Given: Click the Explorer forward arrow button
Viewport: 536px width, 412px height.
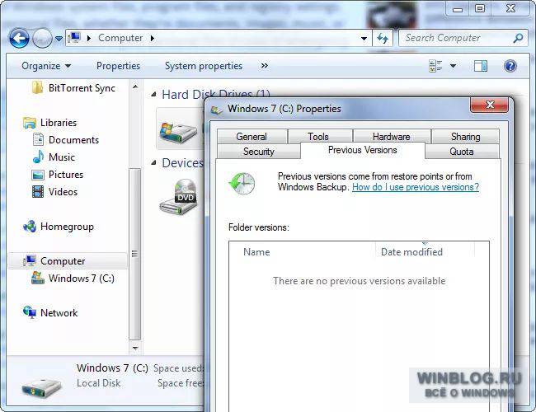Looking at the screenshot, I should point(42,38).
